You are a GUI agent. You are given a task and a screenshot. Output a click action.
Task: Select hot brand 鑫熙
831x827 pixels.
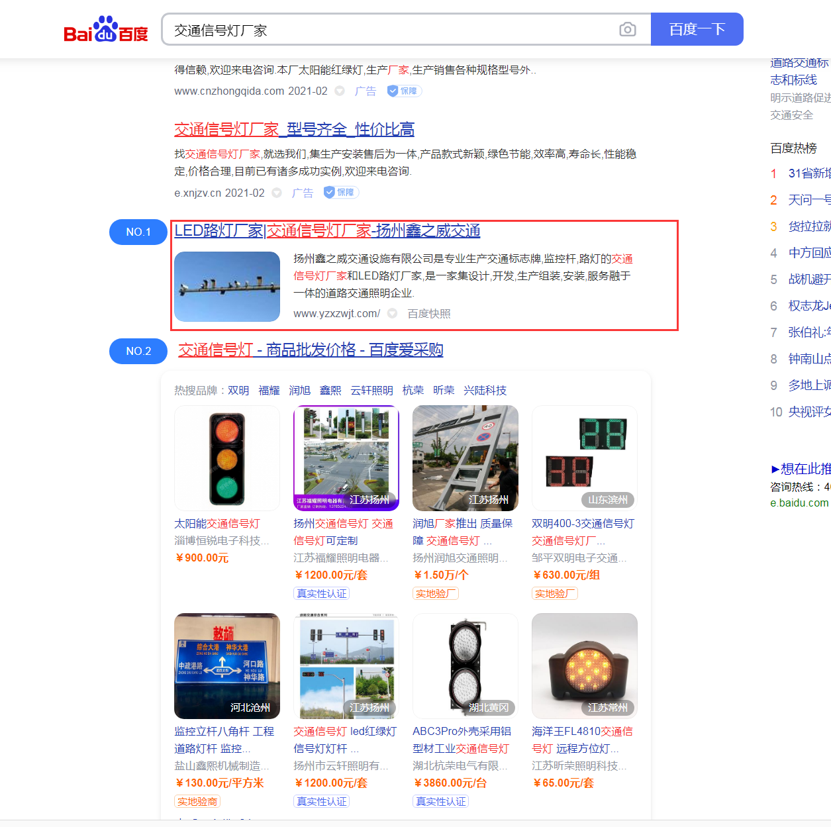tap(330, 390)
